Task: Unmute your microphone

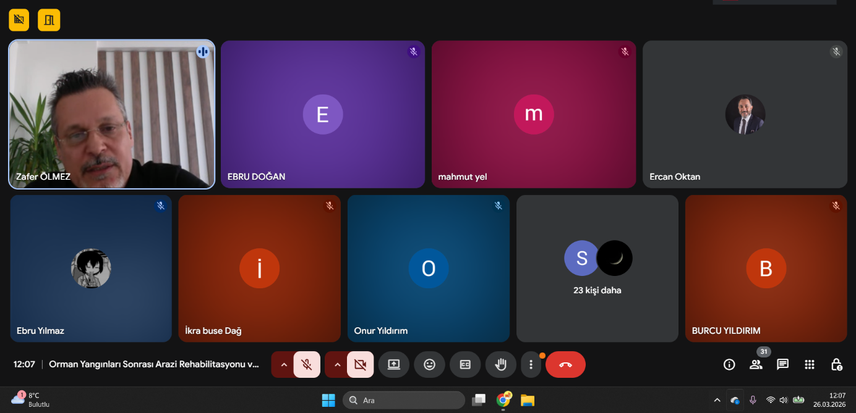Action: pyautogui.click(x=307, y=364)
